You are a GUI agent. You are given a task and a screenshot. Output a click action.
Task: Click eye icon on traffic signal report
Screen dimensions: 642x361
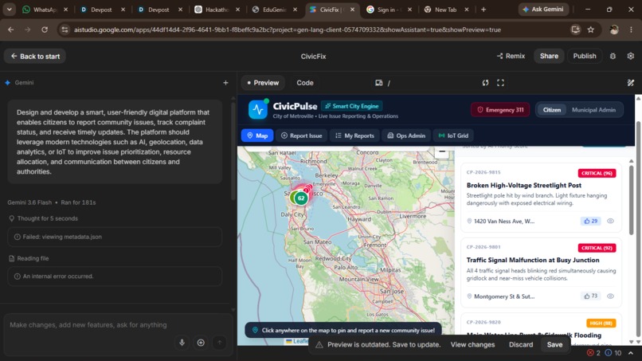[610, 296]
